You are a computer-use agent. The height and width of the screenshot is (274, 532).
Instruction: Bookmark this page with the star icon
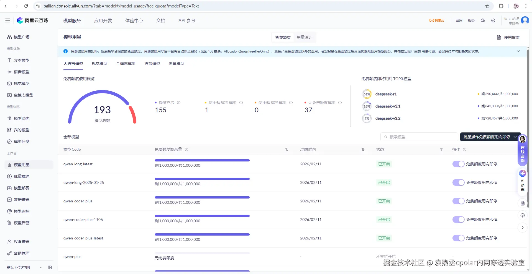(487, 6)
